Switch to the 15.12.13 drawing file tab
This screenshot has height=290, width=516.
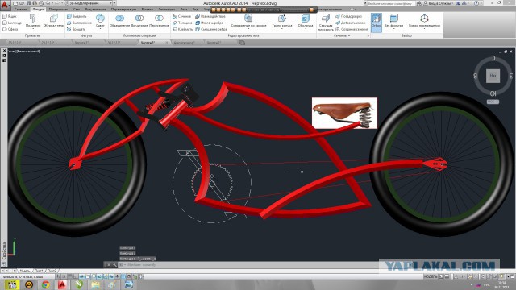pos(15,43)
